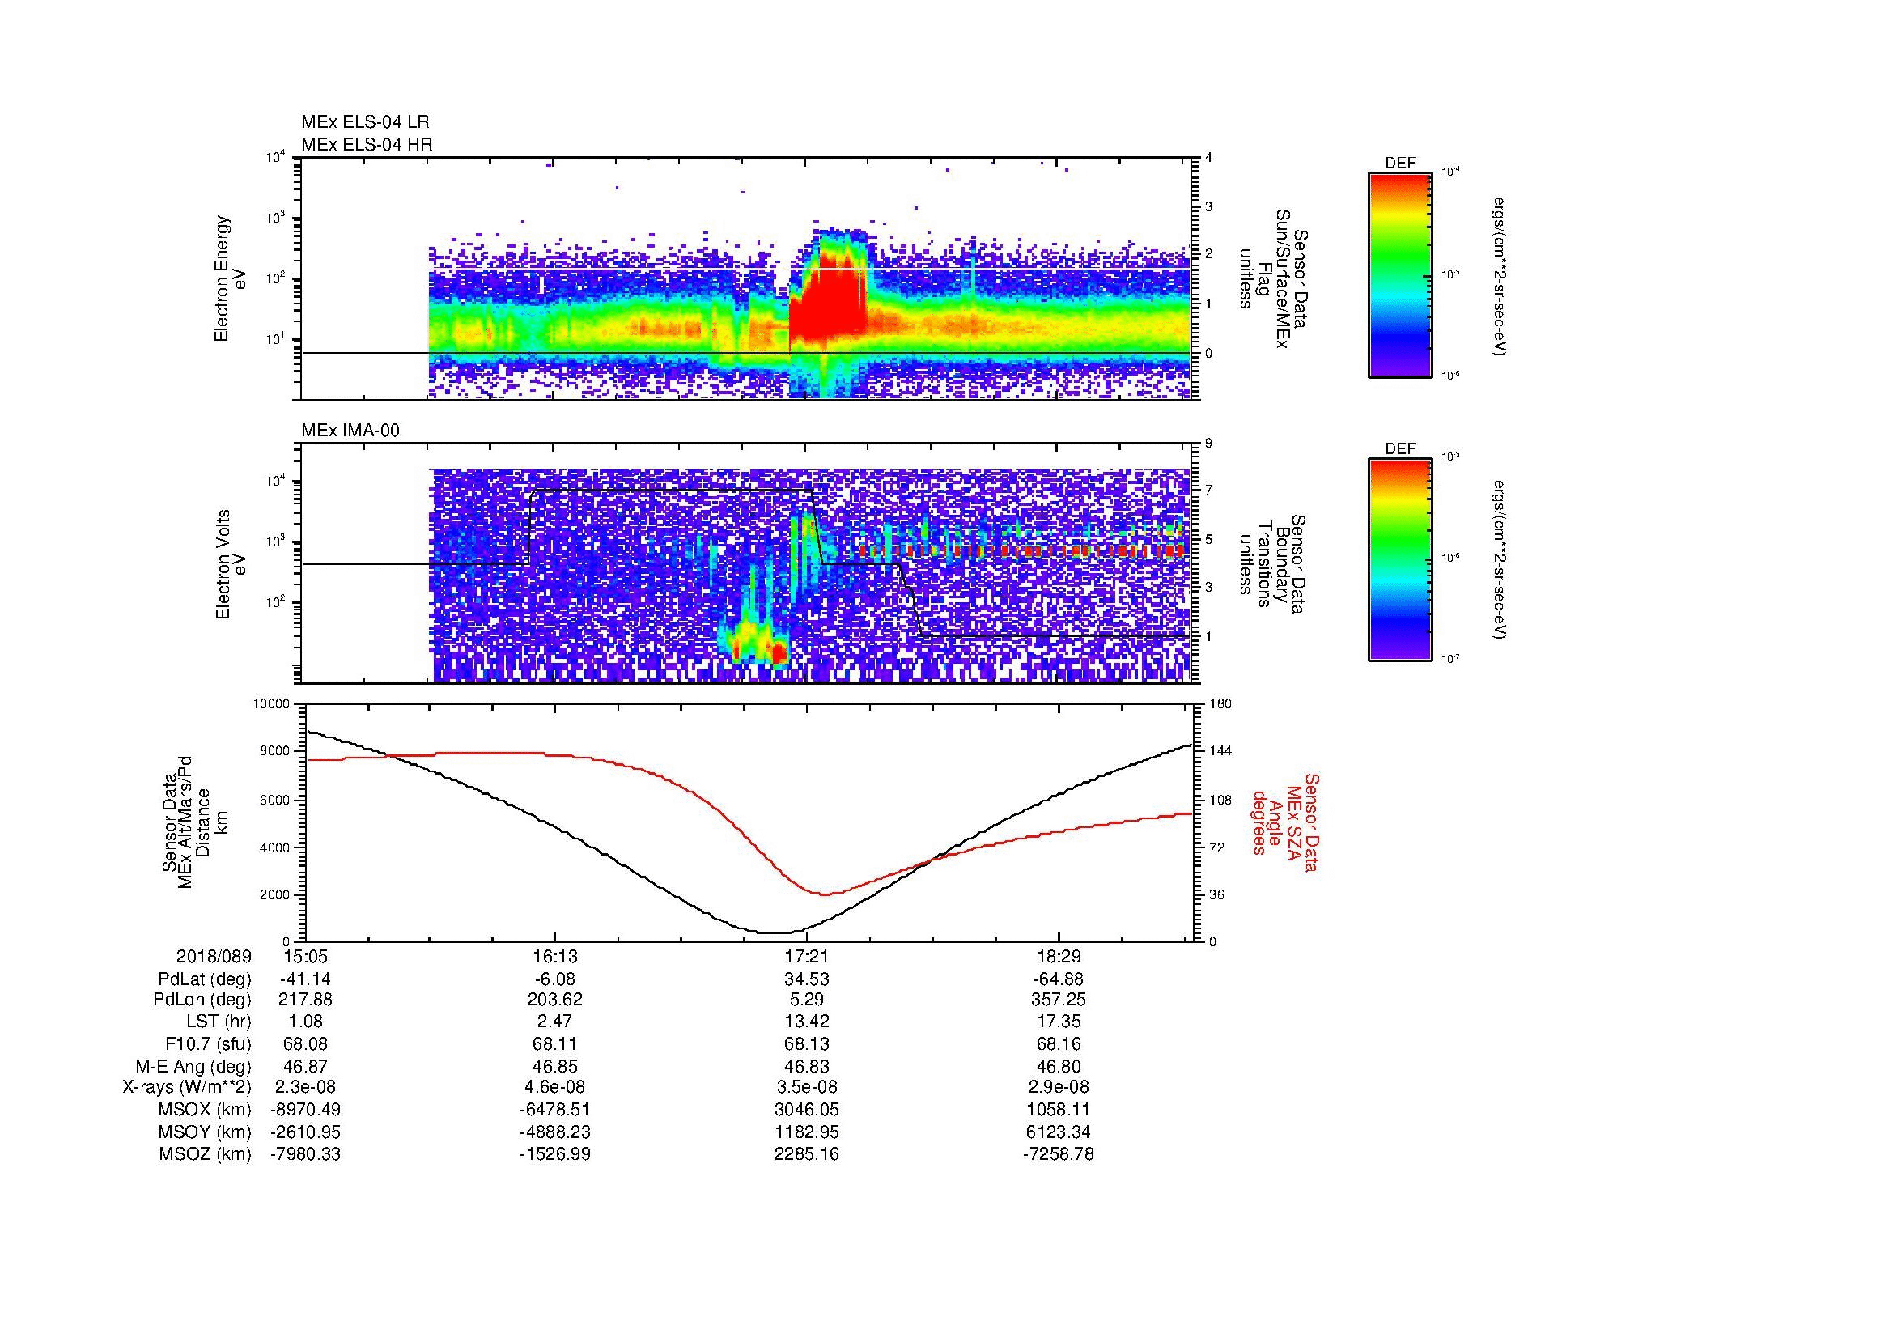Click the F10.7 value '68.16'
The height and width of the screenshot is (1338, 1893).
[1059, 1043]
